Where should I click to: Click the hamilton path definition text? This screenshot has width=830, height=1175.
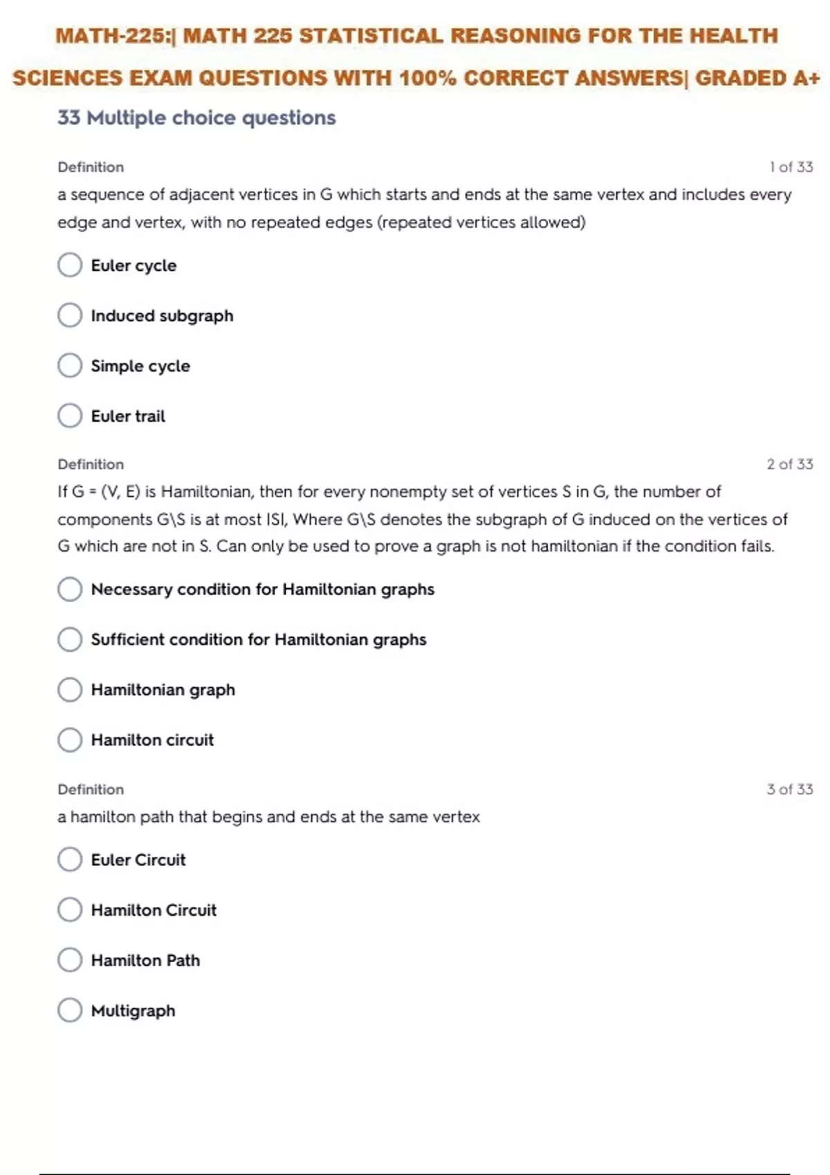tap(268, 817)
